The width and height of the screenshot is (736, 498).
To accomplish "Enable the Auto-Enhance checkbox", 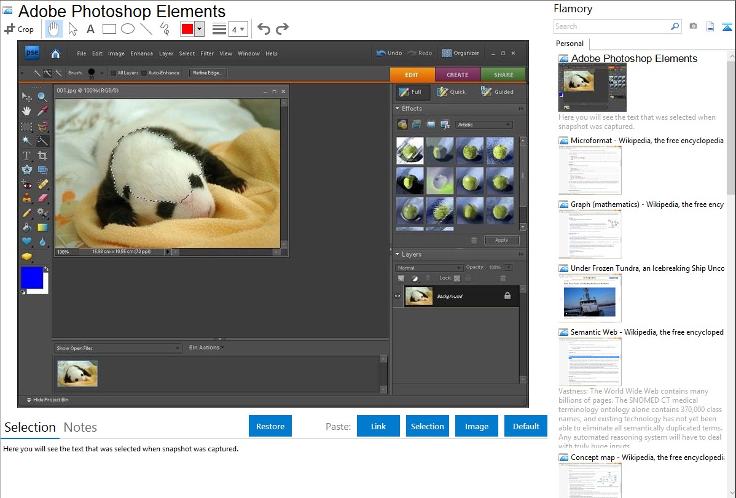I will (x=144, y=72).
